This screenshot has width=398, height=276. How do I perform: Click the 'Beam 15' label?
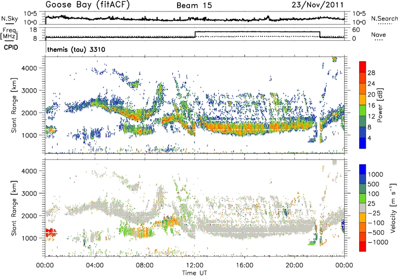[x=194, y=5]
